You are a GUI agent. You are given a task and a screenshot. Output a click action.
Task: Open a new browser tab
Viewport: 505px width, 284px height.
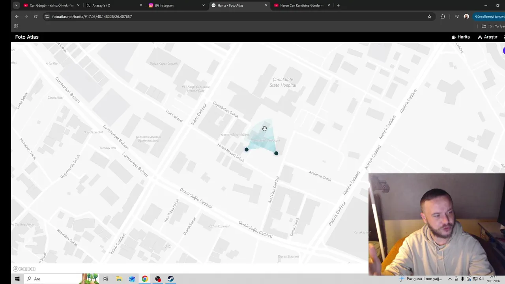pos(338,6)
